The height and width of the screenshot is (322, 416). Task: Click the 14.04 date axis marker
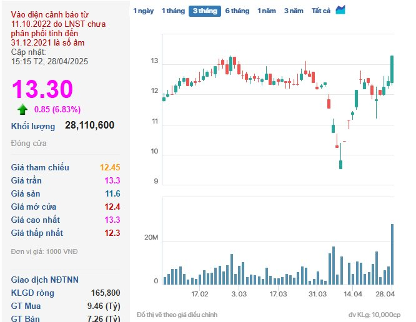pyautogui.click(x=352, y=294)
